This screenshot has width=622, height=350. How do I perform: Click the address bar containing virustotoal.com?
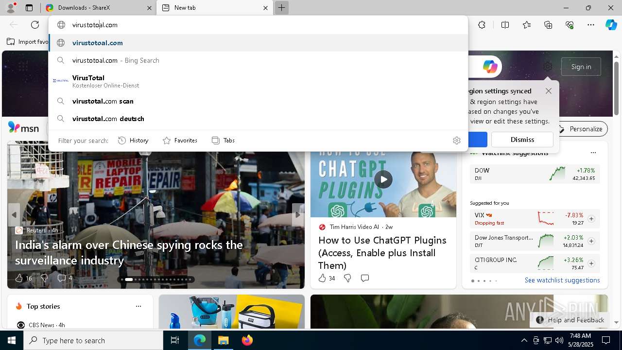tap(258, 25)
